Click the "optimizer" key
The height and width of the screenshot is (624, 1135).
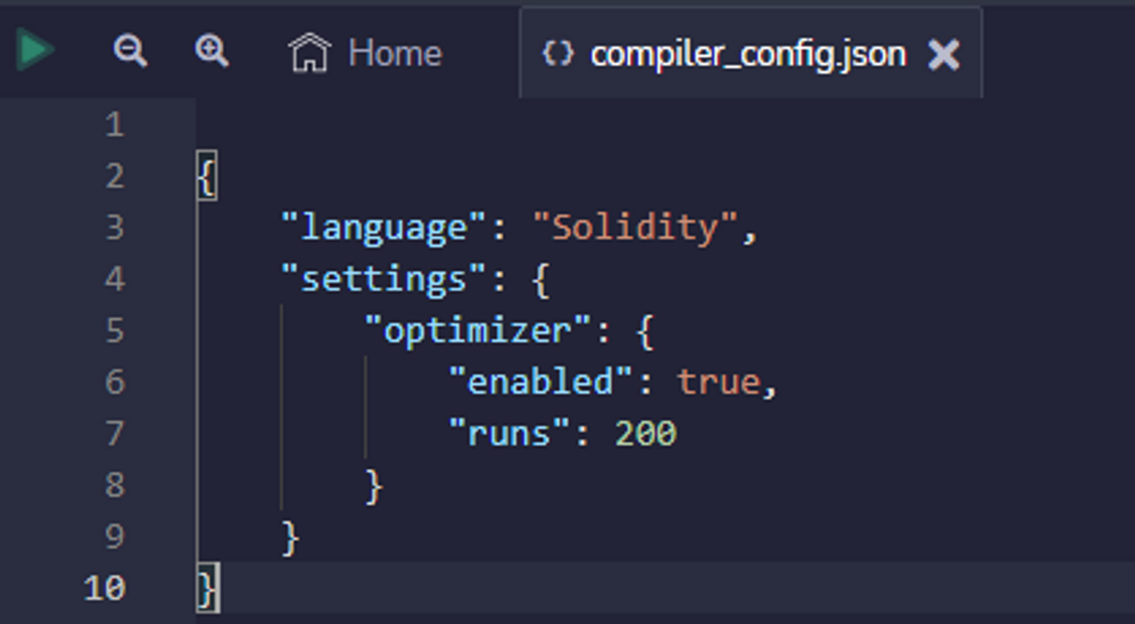478,331
